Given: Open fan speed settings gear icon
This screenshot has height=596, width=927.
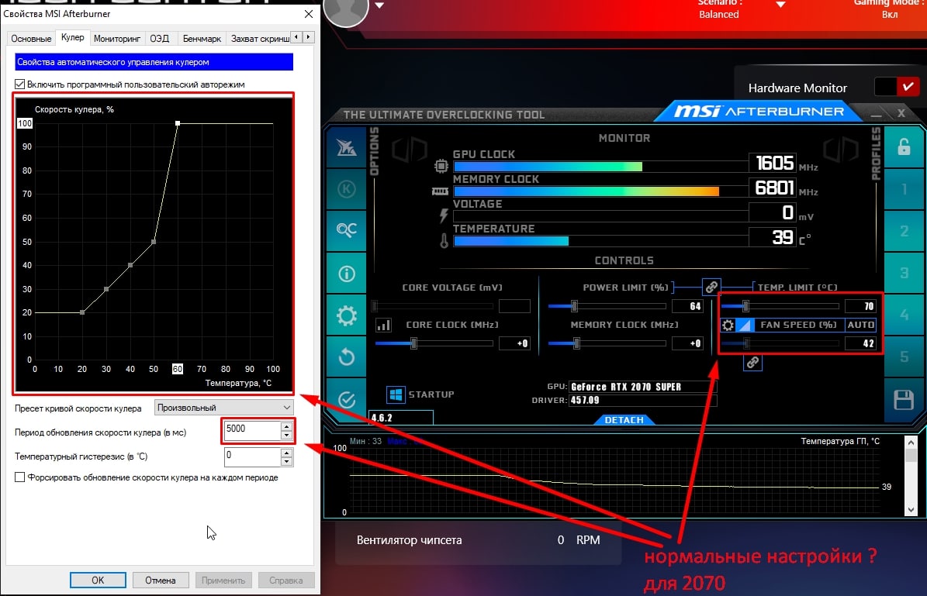Looking at the screenshot, I should 728,325.
